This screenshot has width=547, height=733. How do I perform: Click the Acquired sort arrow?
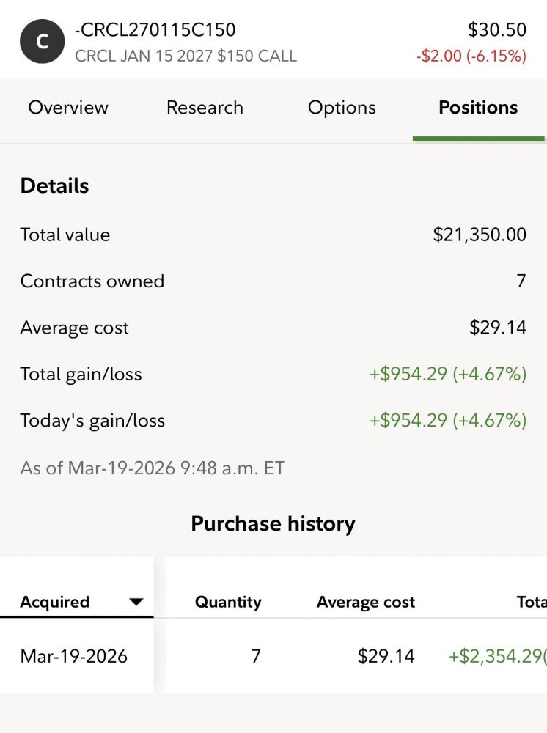(x=136, y=602)
